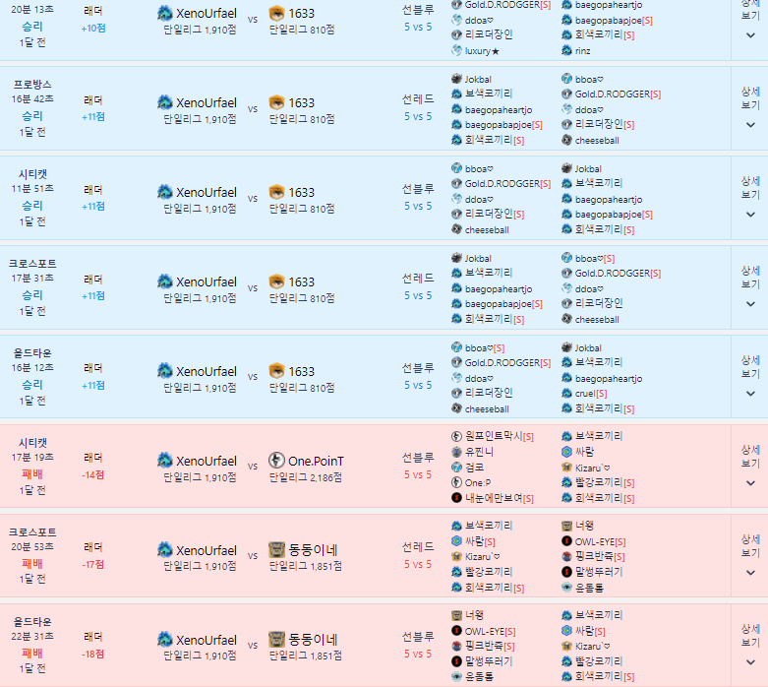
Task: Click the player icon beside rinz
Action: point(567,50)
